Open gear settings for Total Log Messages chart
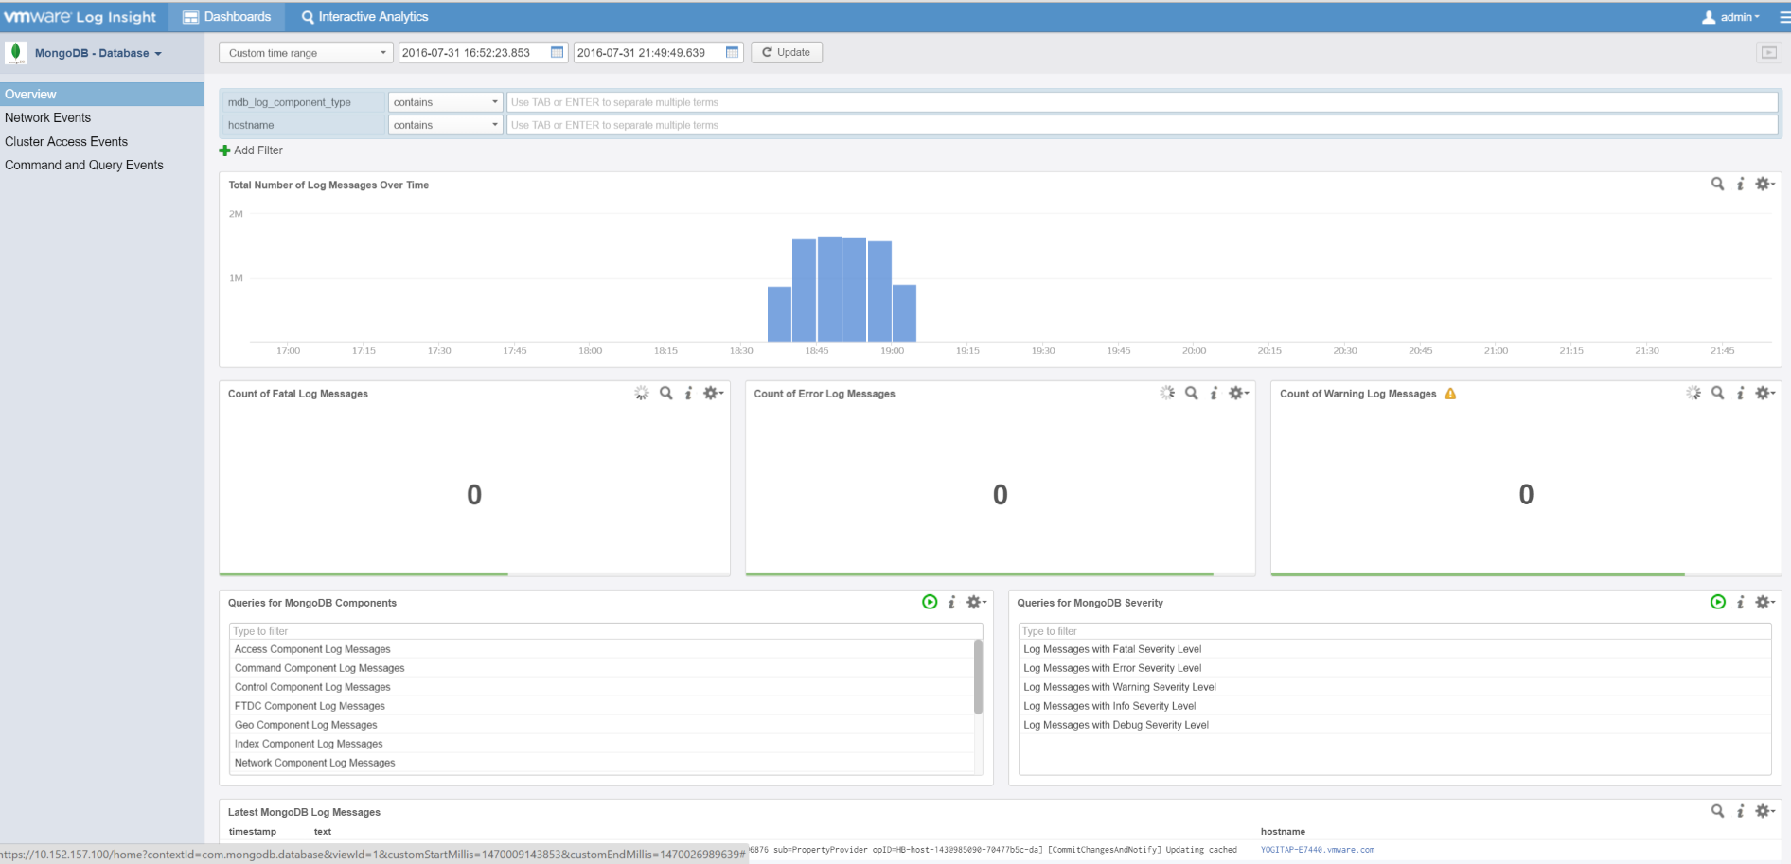Viewport: 1791px width, 864px height. click(x=1765, y=185)
